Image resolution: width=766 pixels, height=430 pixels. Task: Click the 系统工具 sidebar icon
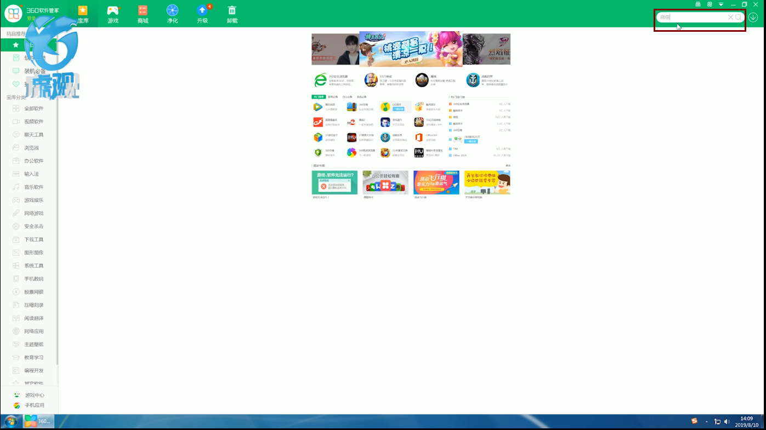[x=16, y=266]
